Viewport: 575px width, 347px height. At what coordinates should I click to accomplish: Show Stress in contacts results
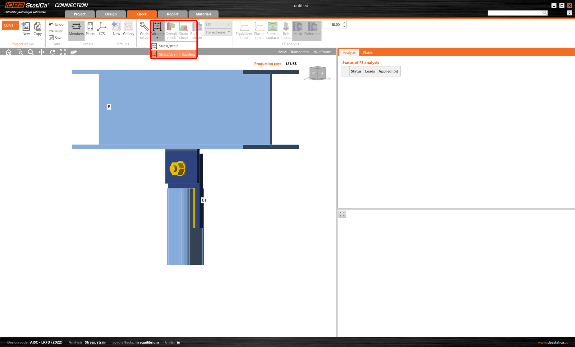coord(273,30)
